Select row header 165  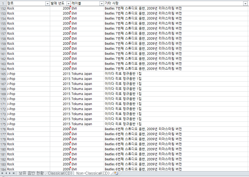(x=3, y=74)
